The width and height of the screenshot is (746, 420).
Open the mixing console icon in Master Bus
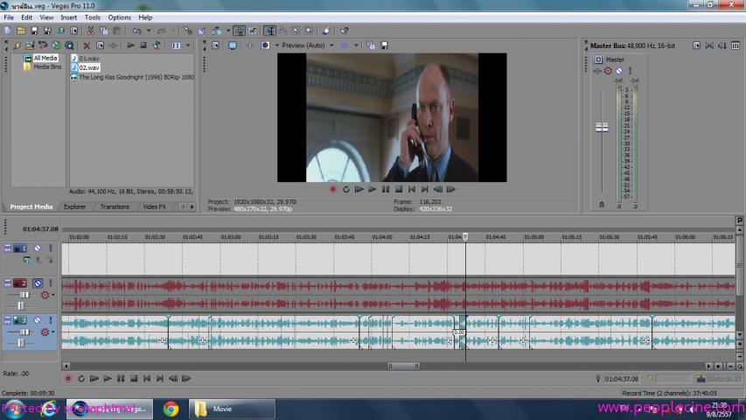click(x=736, y=45)
